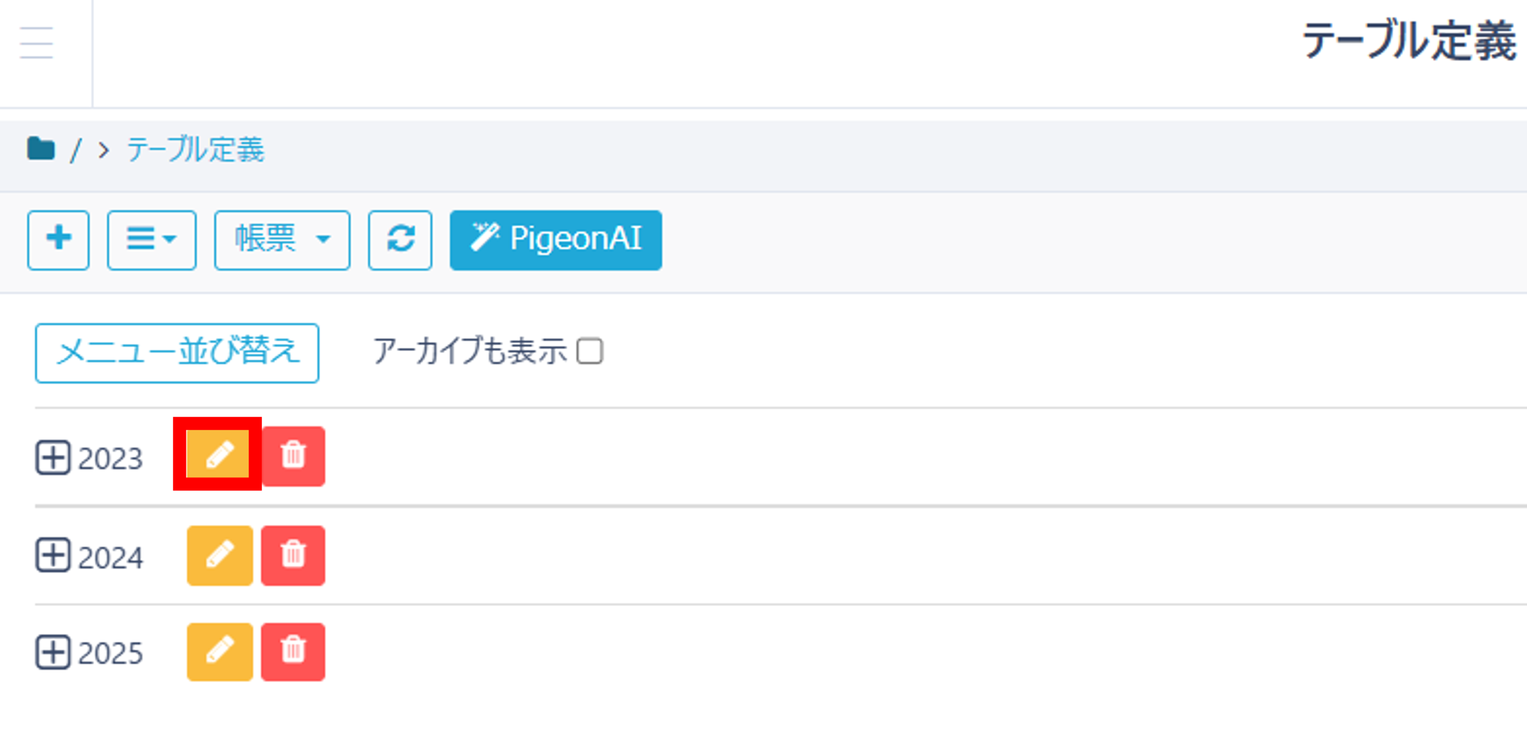Open the list options dropdown next to add
Image resolution: width=1527 pixels, height=730 pixels.
152,240
